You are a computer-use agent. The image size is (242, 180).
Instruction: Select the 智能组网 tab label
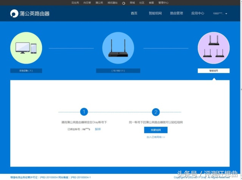click(214, 71)
